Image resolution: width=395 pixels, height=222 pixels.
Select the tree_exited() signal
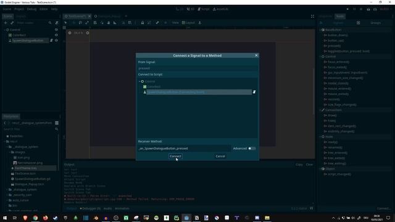point(336,158)
